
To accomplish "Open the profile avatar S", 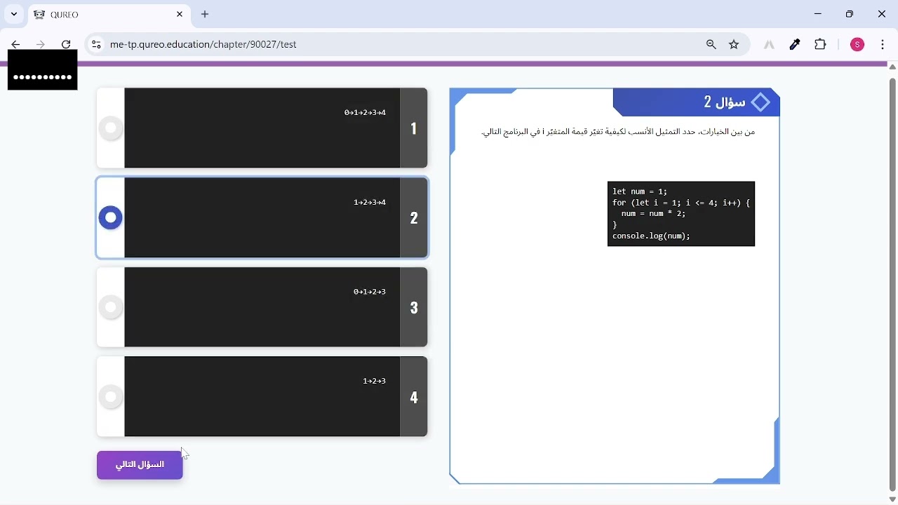I will click(x=858, y=45).
